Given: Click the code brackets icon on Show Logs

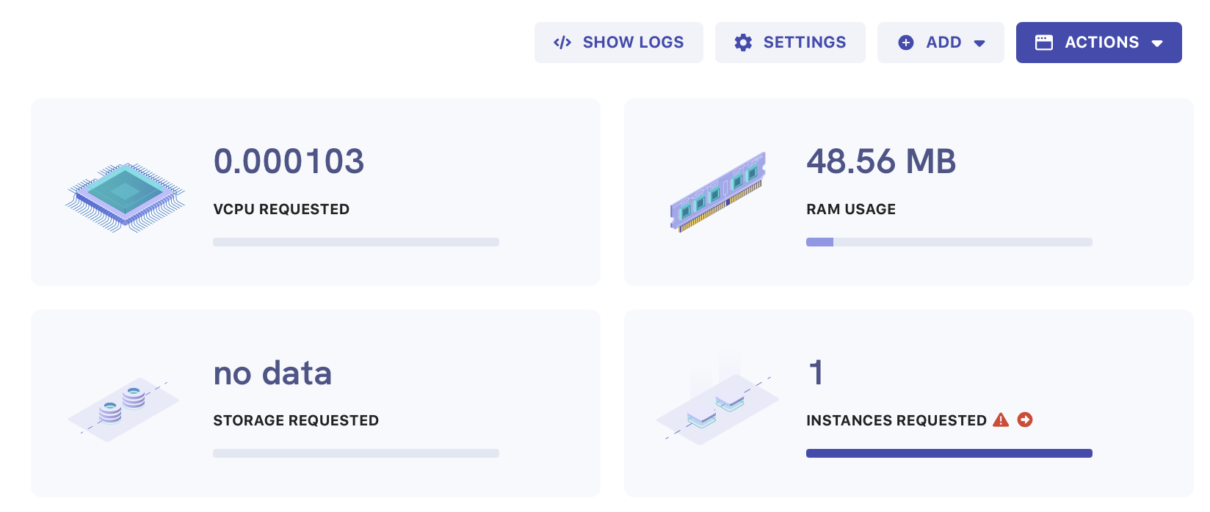Looking at the screenshot, I should [562, 43].
